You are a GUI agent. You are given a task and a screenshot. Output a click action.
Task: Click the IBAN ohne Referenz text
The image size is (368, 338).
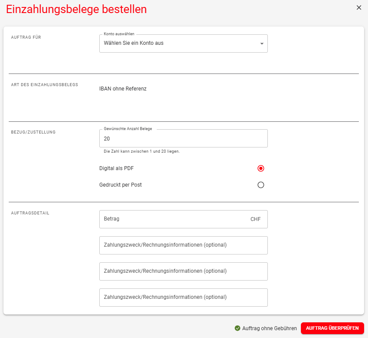123,89
